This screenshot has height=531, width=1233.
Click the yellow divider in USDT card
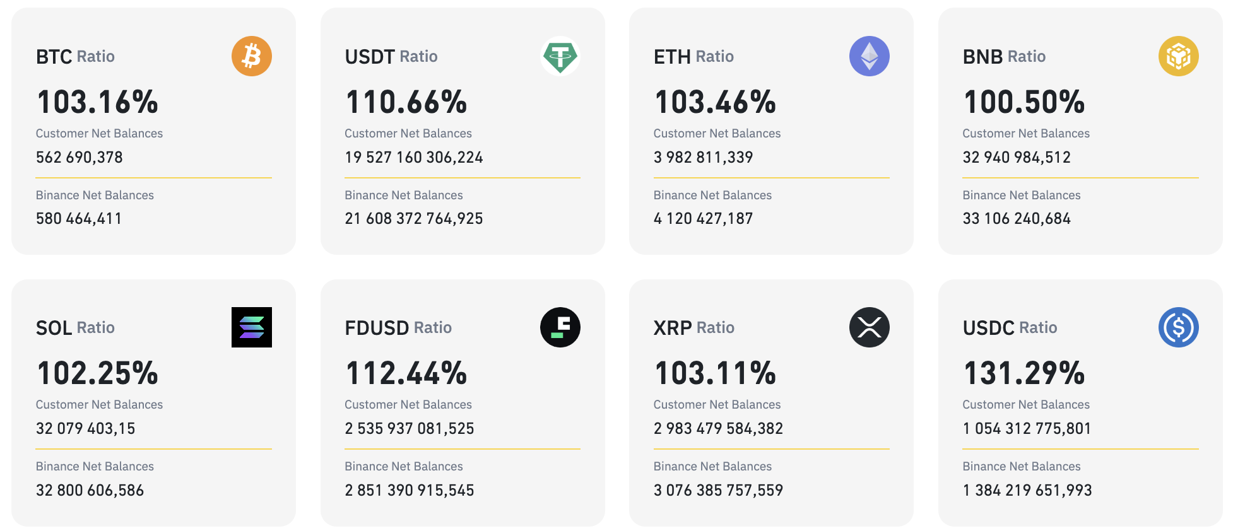coord(462,178)
